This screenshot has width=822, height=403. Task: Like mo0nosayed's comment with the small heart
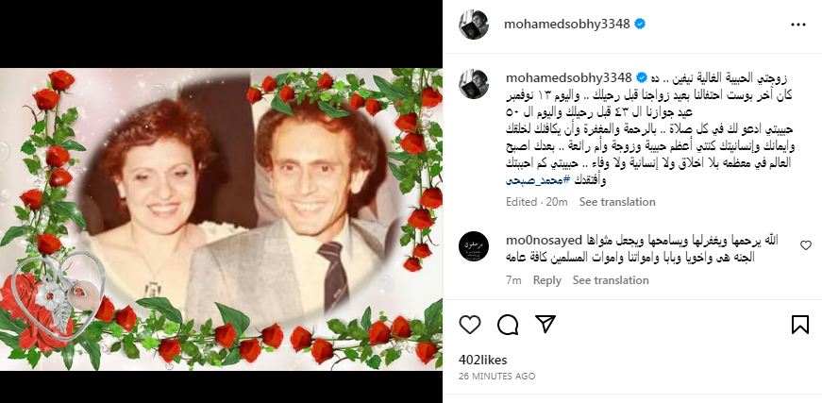[806, 244]
